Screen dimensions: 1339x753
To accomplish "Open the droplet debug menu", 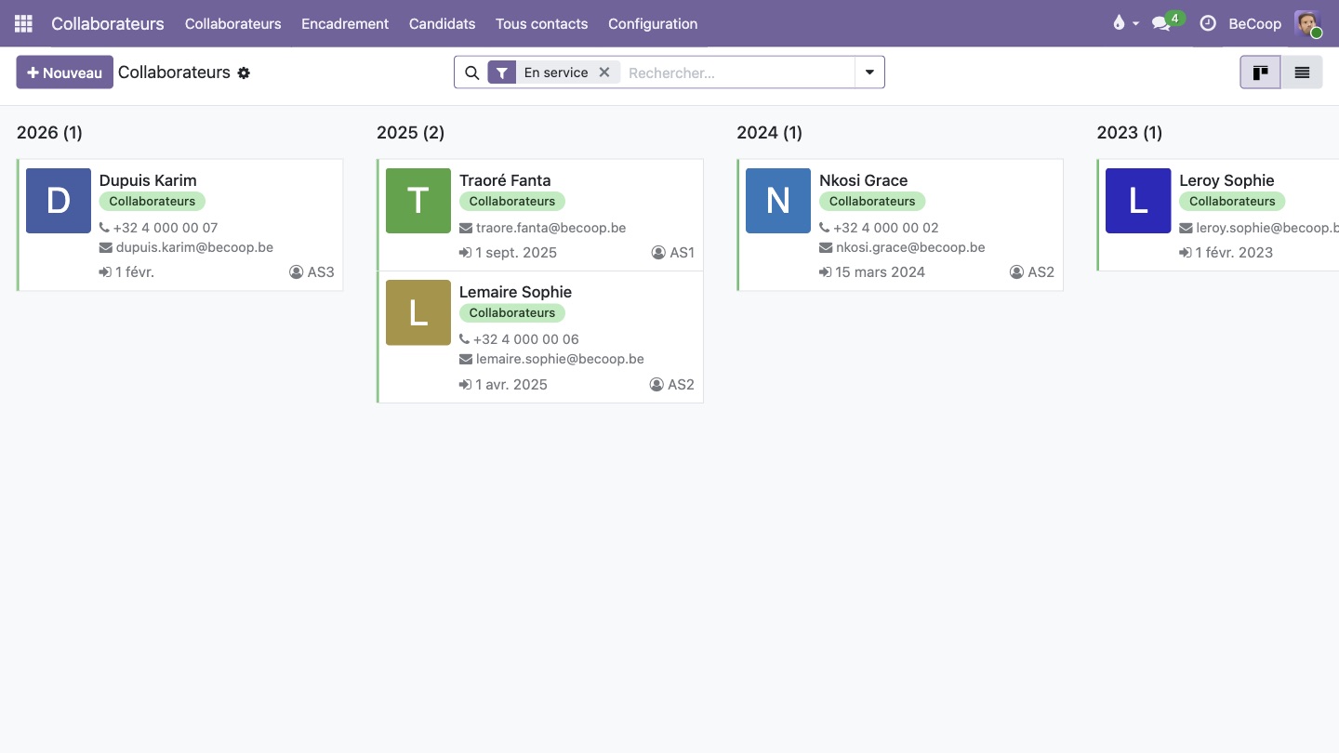I will (x=1125, y=23).
